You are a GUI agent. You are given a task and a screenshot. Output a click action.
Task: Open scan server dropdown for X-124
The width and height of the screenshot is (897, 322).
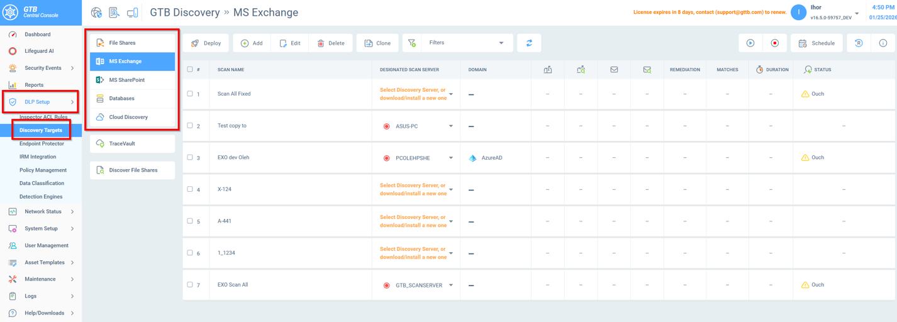451,190
